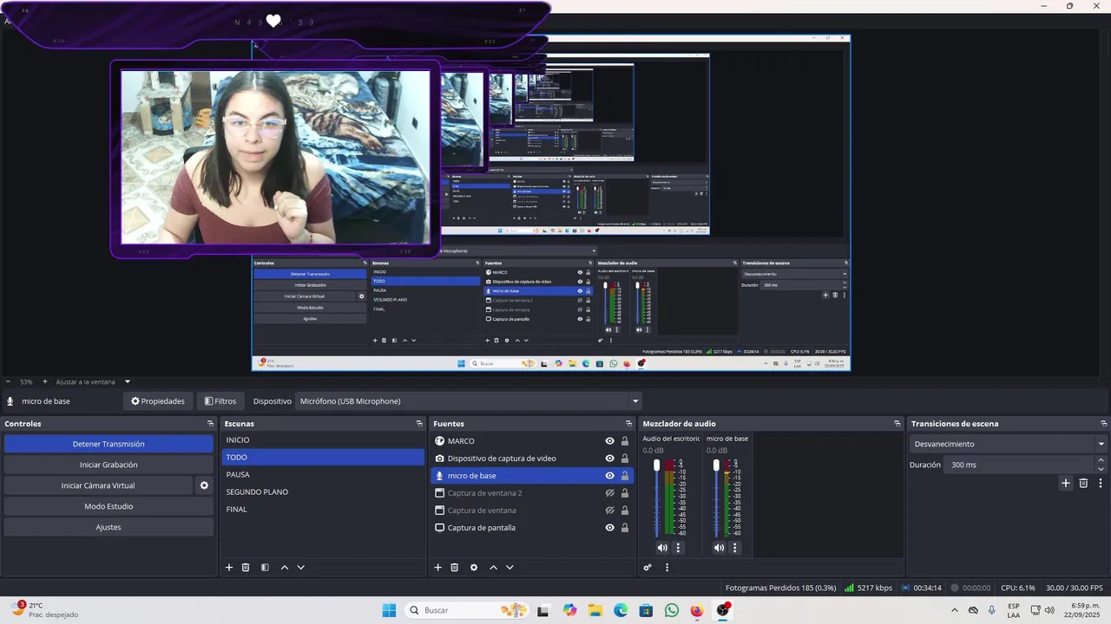The height and width of the screenshot is (624, 1111).
Task: Unlock the MARCO source
Action: coord(624,441)
